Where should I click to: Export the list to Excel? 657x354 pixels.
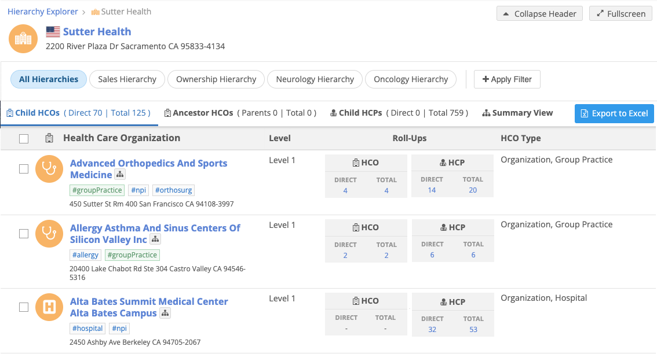point(614,113)
